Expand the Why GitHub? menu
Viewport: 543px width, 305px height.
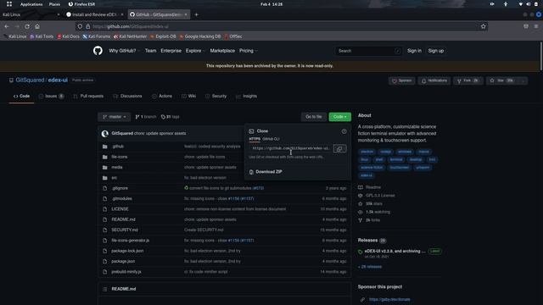(124, 51)
